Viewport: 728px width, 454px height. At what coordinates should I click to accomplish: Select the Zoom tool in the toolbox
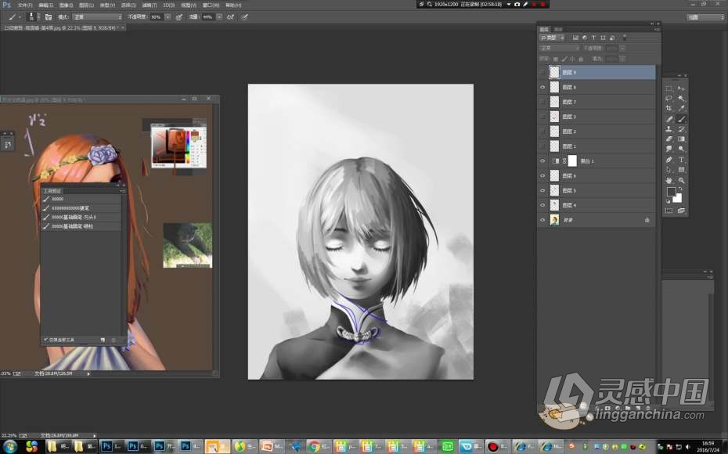[x=681, y=180]
